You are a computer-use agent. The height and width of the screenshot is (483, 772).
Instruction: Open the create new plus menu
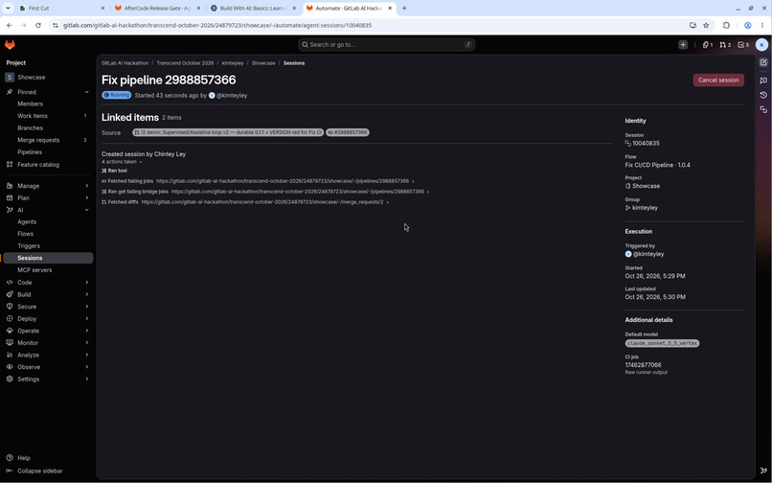click(x=683, y=45)
